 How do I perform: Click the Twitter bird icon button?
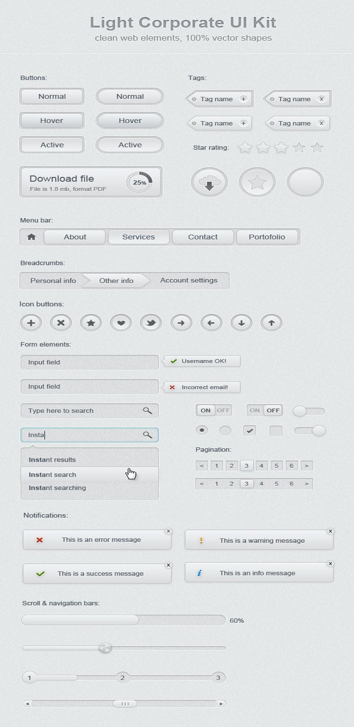tap(151, 322)
